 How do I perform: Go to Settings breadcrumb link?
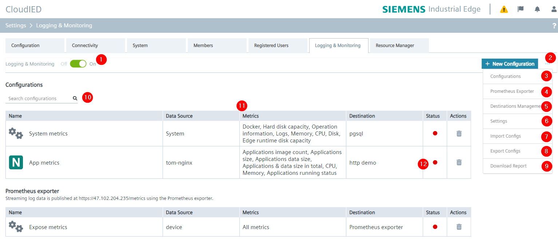pos(16,25)
